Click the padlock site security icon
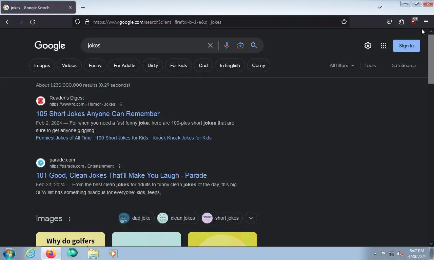Viewport: 434px width, 260px height. pyautogui.click(x=87, y=22)
